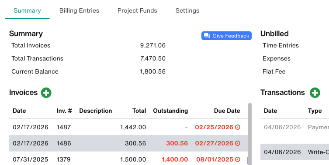The height and width of the screenshot is (165, 329).
Task: Click the due date 08/01/2025
Action: click(x=215, y=159)
